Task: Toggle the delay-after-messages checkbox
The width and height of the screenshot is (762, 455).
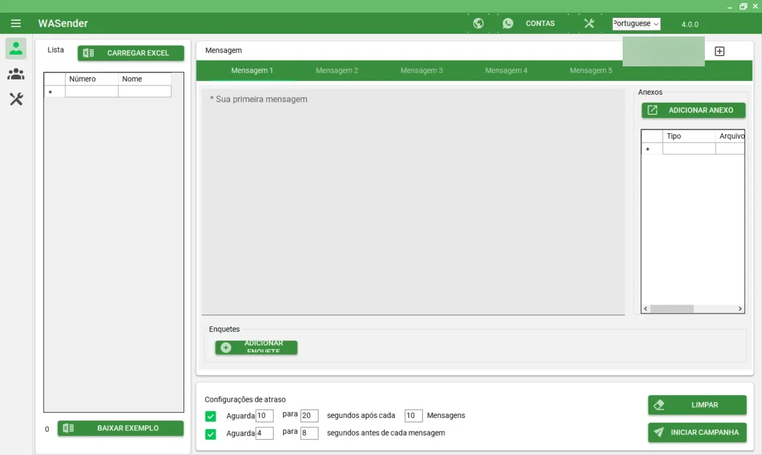Action: coord(211,416)
